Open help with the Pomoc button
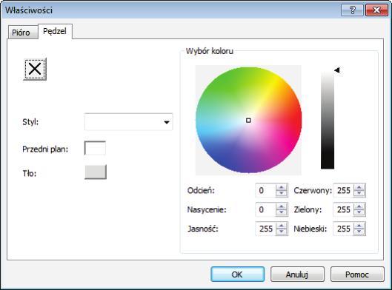Image resolution: width=392 pixels, height=290 pixels. (x=357, y=274)
